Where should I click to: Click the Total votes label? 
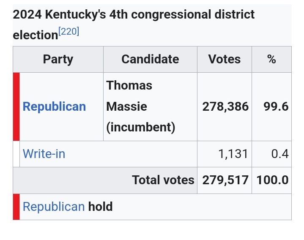coord(163,180)
